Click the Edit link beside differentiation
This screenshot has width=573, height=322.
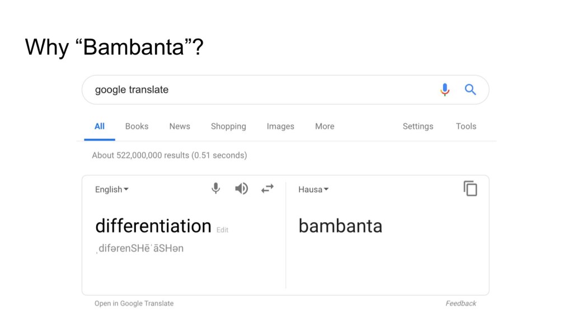223,230
